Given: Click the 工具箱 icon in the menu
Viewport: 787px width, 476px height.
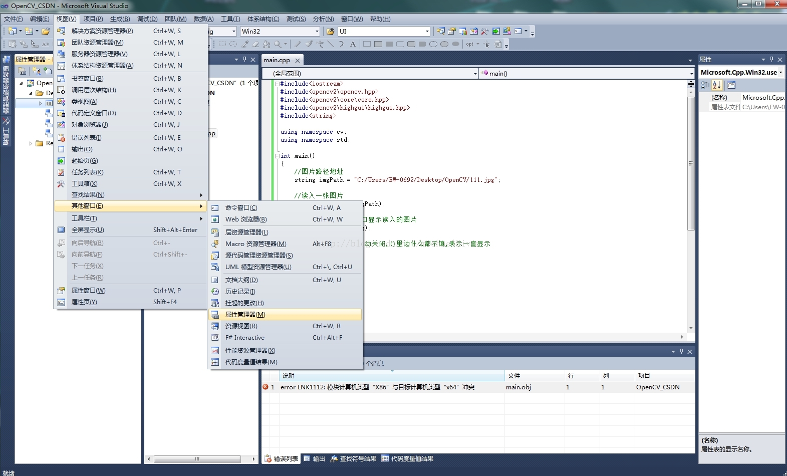Looking at the screenshot, I should pos(61,183).
